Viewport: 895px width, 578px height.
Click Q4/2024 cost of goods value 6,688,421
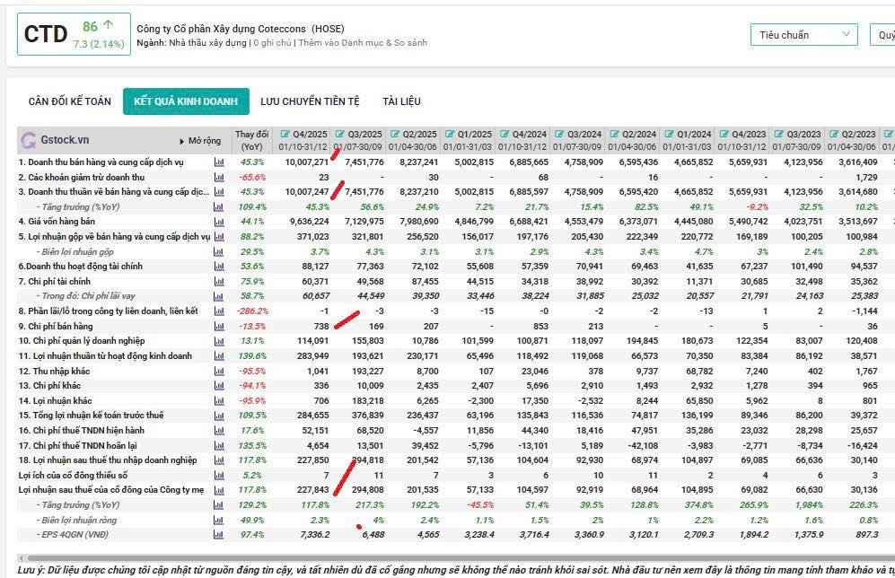[529, 222]
